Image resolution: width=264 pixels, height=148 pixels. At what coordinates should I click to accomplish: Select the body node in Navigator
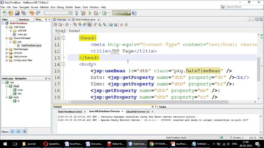(x=16, y=97)
